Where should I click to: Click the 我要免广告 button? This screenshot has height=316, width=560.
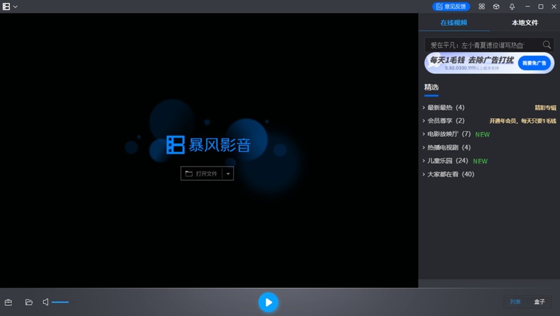pyautogui.click(x=534, y=62)
